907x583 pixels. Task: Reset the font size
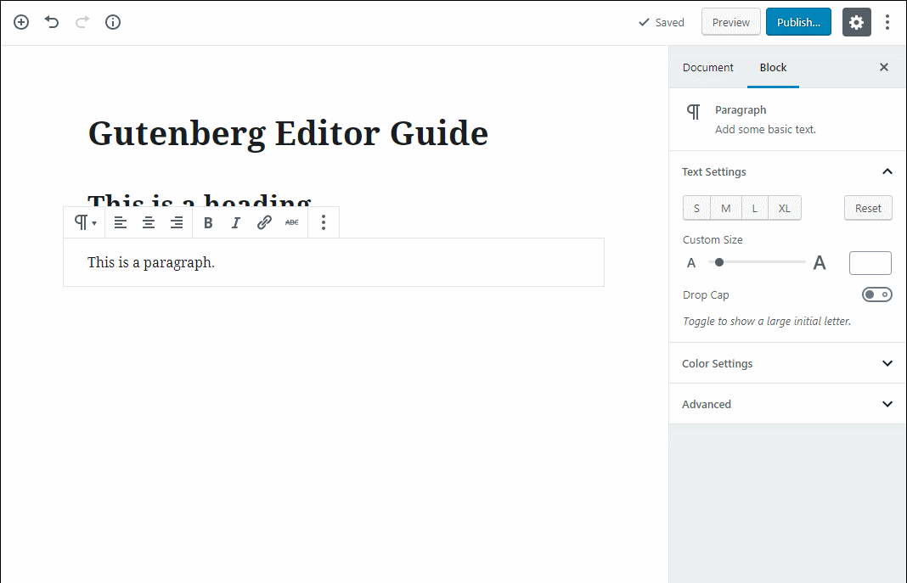(868, 208)
